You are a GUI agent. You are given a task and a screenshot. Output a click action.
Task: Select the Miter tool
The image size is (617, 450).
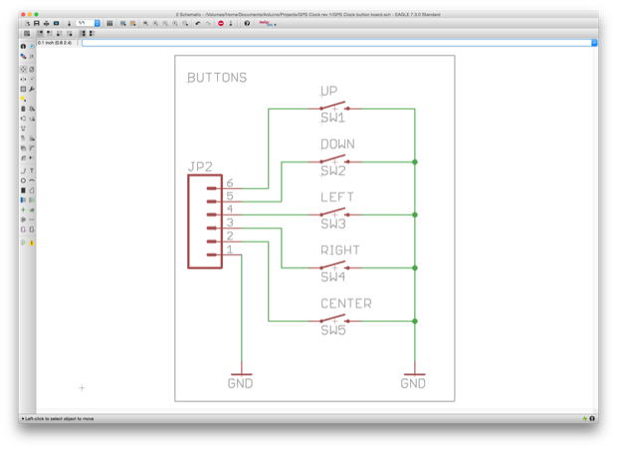pos(32,148)
